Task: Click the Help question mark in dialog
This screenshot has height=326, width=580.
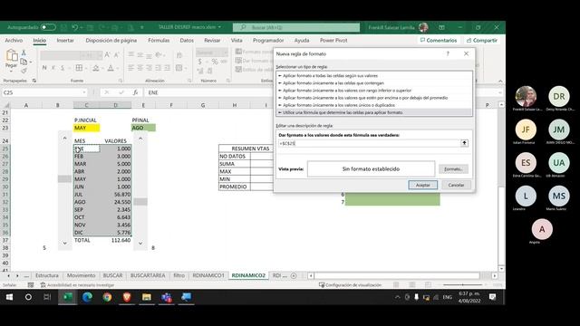Action: pos(448,53)
